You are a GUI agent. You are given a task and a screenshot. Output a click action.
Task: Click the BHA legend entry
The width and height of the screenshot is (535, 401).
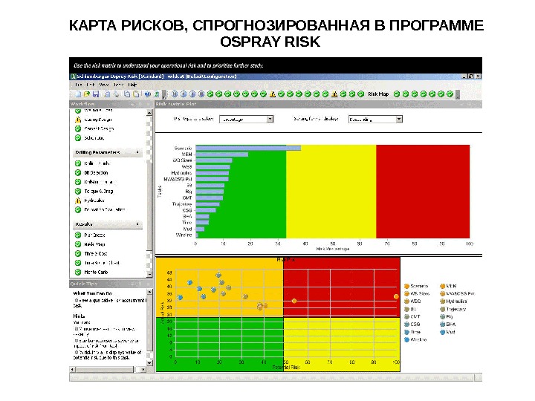pos(447,325)
